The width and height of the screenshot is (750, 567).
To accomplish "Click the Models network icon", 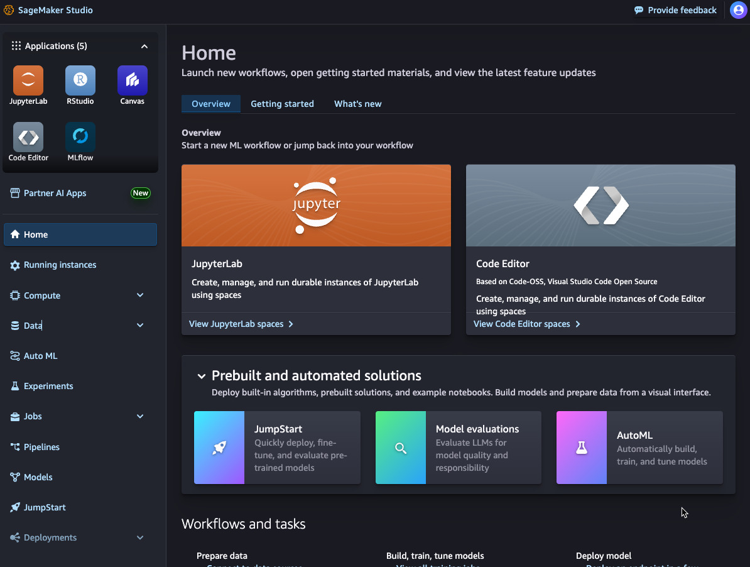I will point(15,477).
